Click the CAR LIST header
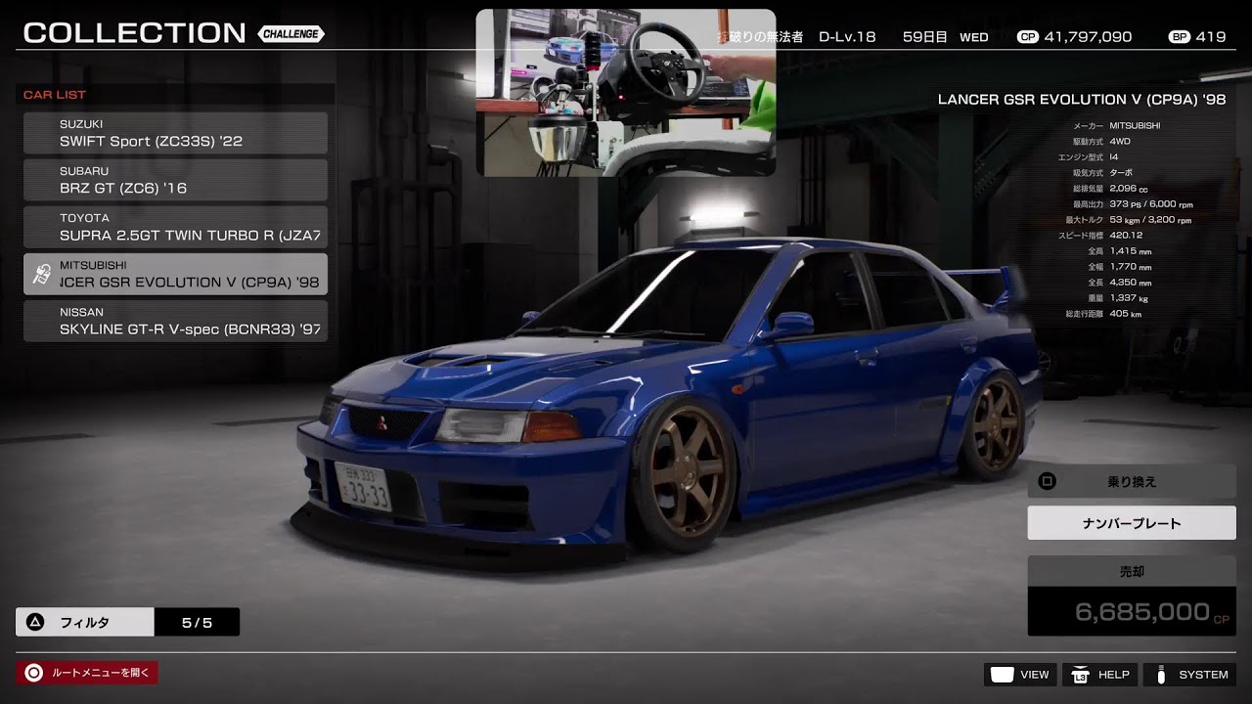Screen dimensions: 1252x704 pos(55,95)
